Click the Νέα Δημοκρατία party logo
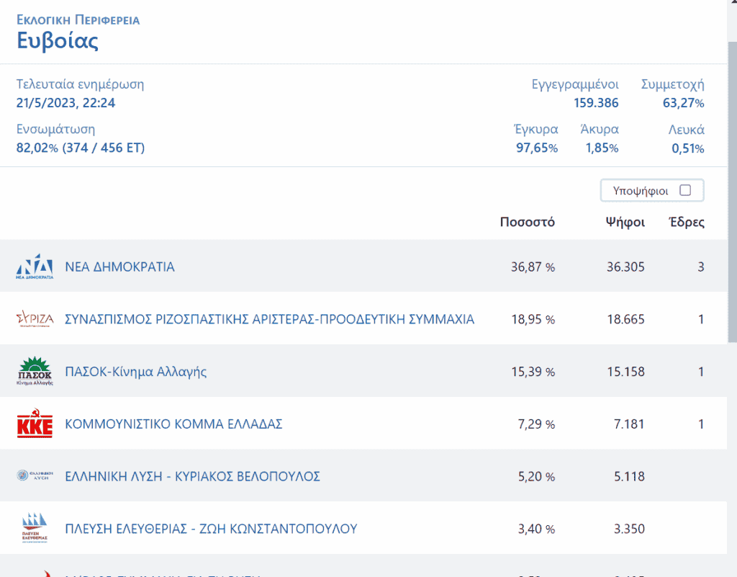This screenshot has width=737, height=577. pyautogui.click(x=35, y=267)
